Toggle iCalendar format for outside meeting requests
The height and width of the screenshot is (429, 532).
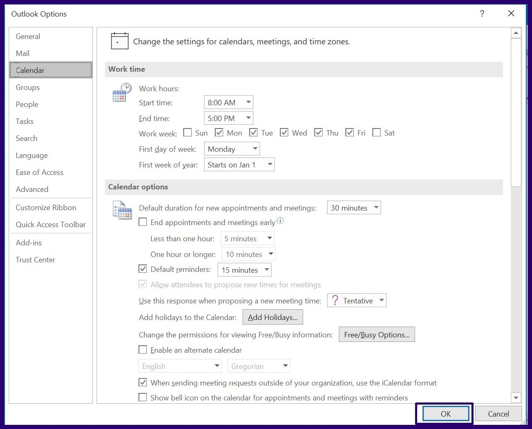pos(143,383)
